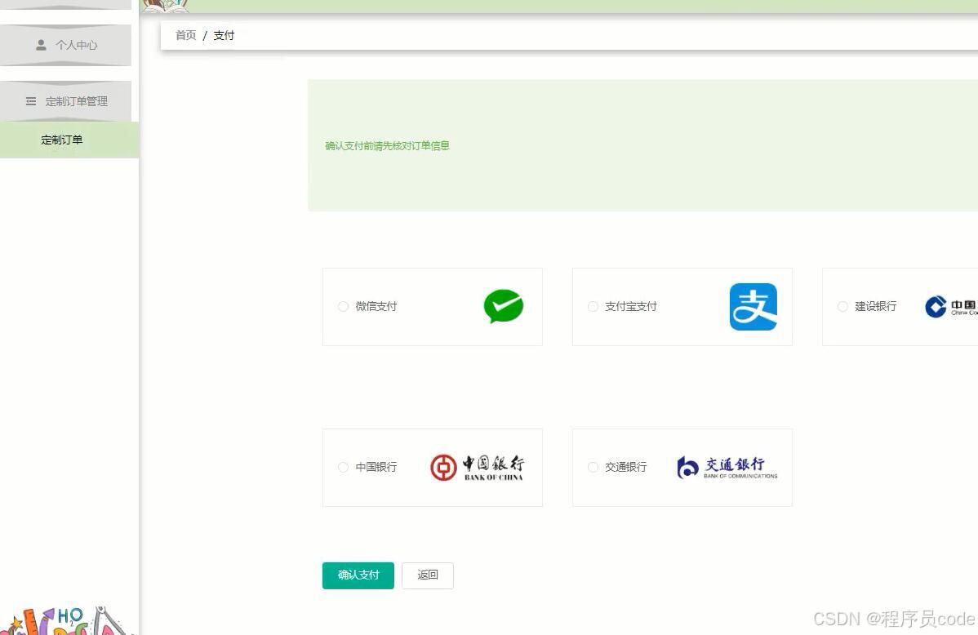The height and width of the screenshot is (635, 978).
Task: Click the 中国银行 label text
Action: pyautogui.click(x=376, y=467)
